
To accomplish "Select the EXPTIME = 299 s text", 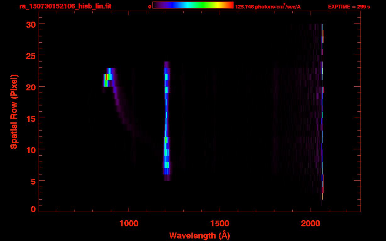I will [x=349, y=7].
